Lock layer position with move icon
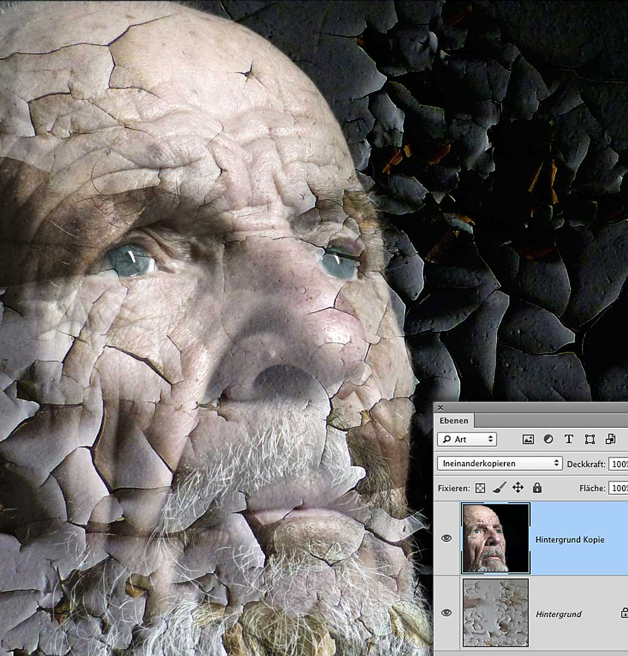 pos(518,488)
